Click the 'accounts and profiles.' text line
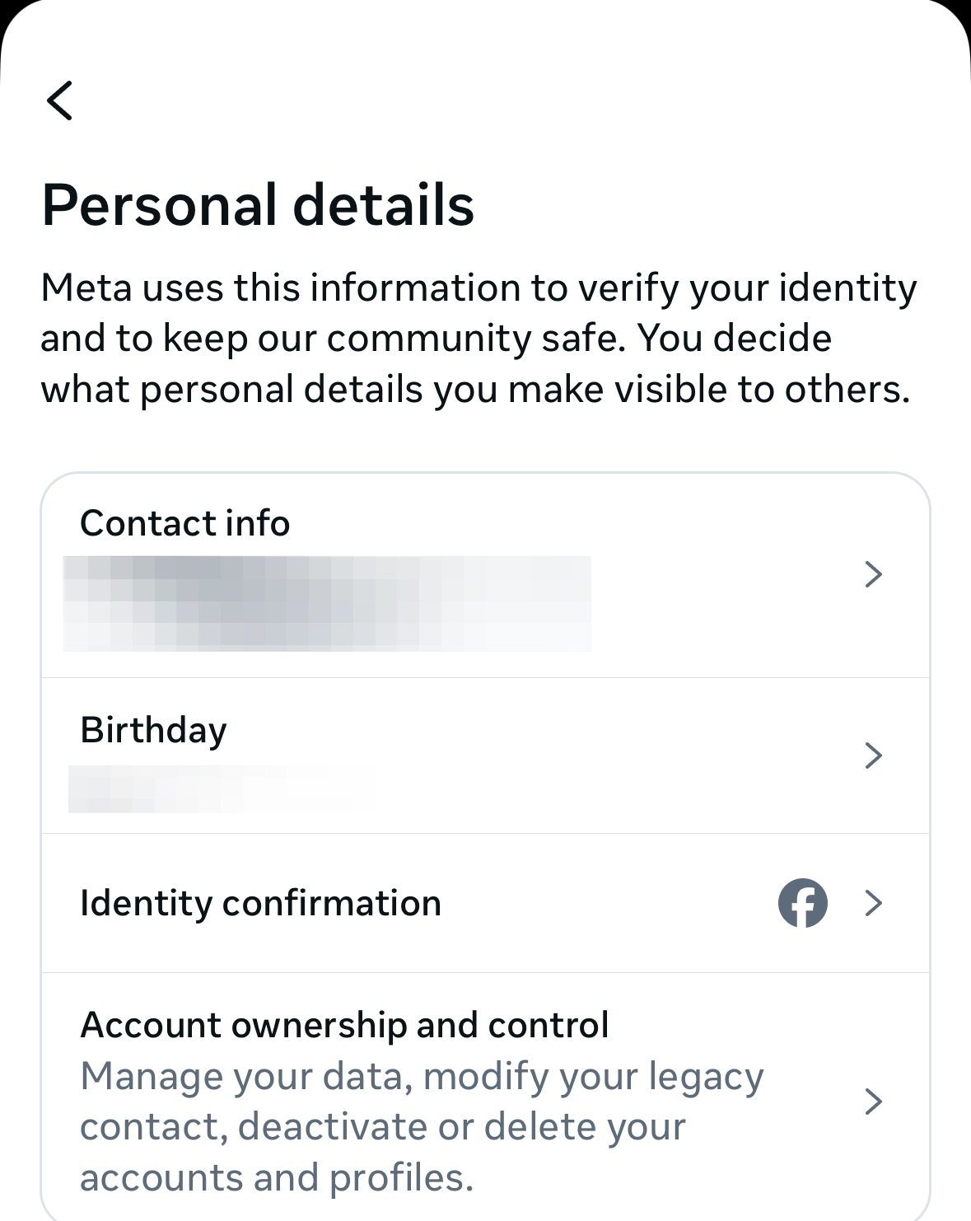The width and height of the screenshot is (971, 1221). click(277, 1178)
